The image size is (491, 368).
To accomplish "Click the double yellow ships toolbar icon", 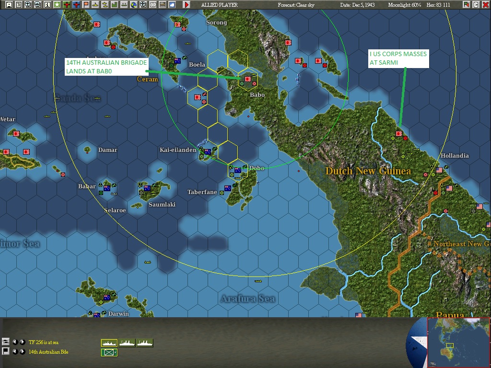I will point(105,5).
